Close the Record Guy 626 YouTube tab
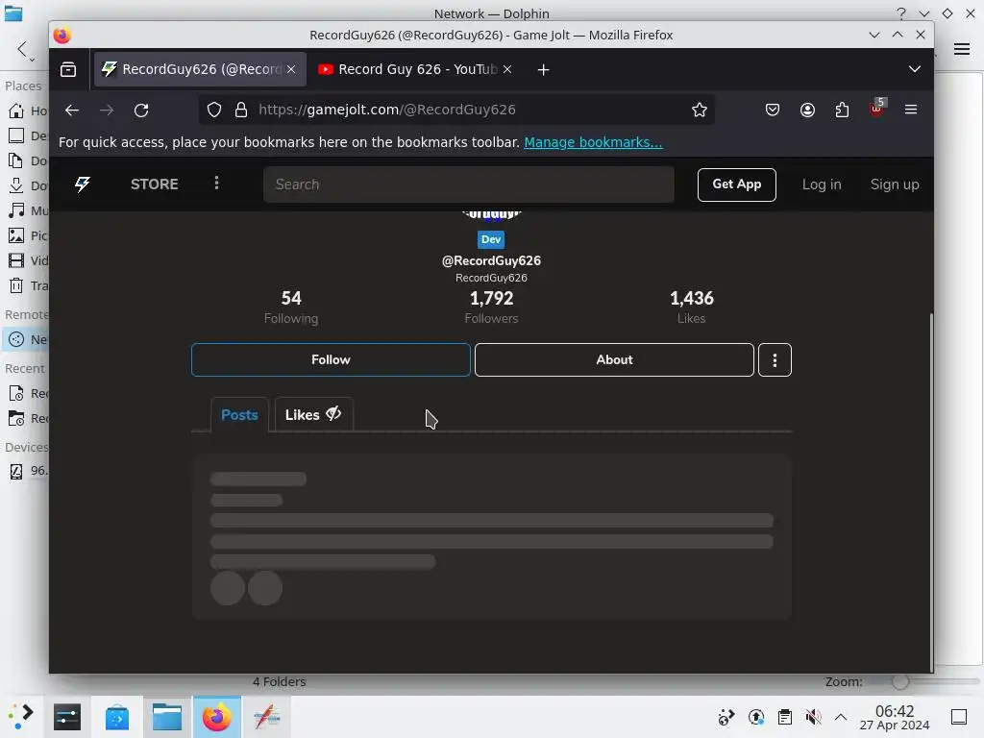 pos(507,69)
